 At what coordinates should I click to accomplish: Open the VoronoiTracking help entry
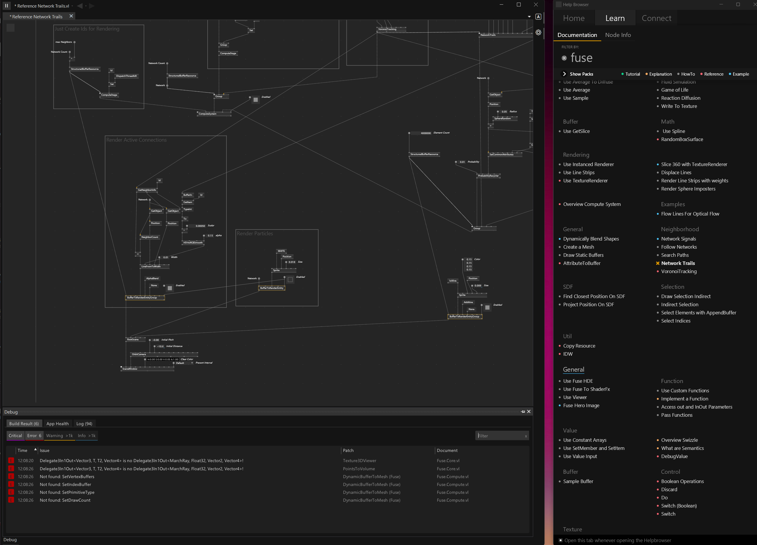[x=679, y=271]
